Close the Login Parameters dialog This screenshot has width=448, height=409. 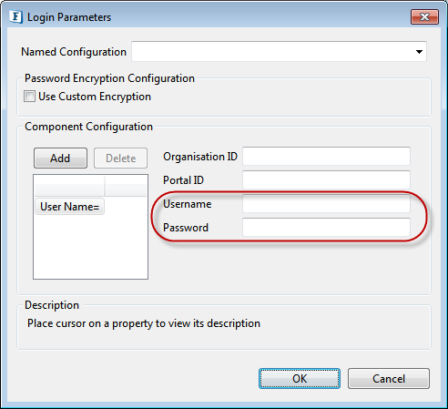tap(424, 16)
